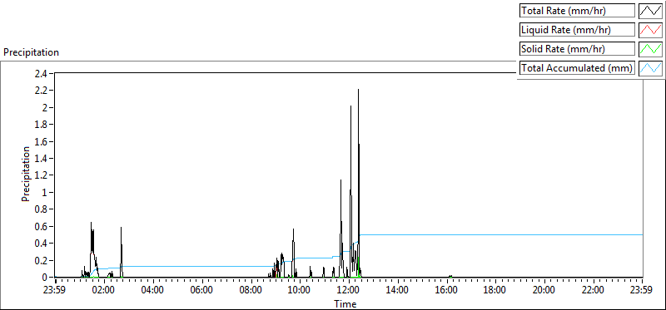Click the 10:00 time axis label
Screen dimensions: 666x310
(300, 291)
